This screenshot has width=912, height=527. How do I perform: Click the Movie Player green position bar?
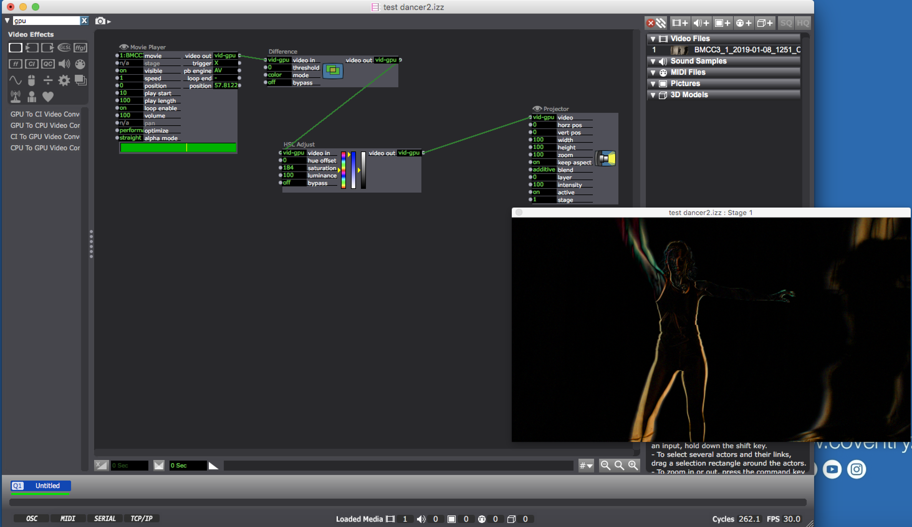[178, 147]
